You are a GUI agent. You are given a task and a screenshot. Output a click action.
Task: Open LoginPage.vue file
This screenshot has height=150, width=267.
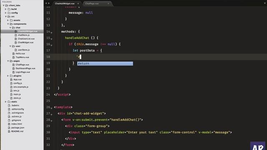pyautogui.click(x=23, y=72)
